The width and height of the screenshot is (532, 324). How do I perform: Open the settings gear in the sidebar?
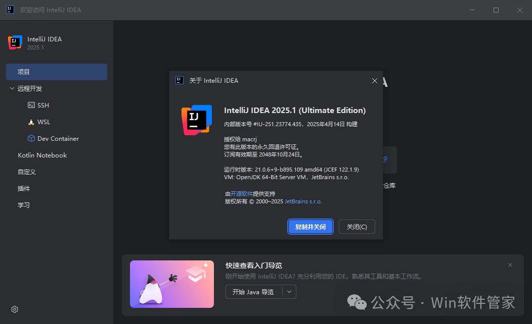tap(15, 309)
